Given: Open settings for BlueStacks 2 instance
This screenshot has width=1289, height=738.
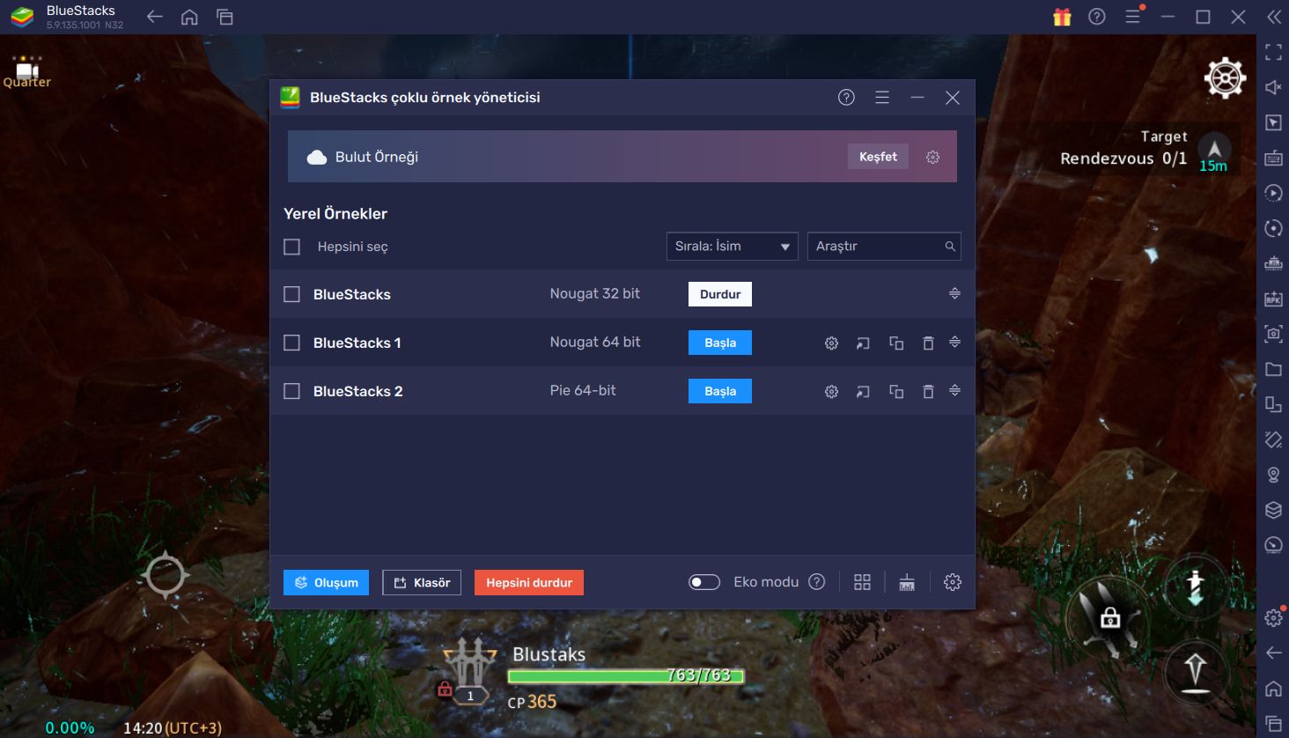Looking at the screenshot, I should 831,392.
